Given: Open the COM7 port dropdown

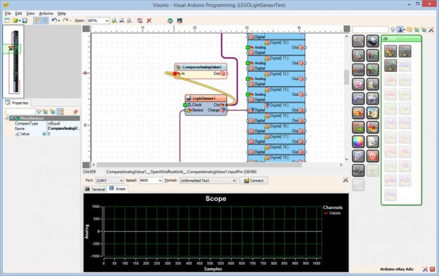Looking at the screenshot, I should click(121, 181).
